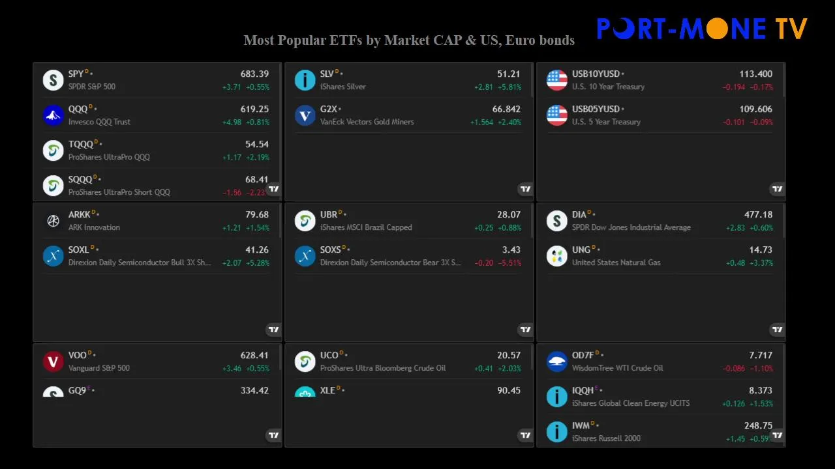Click the Direxion SOXL logo icon
The height and width of the screenshot is (469, 835).
(53, 256)
